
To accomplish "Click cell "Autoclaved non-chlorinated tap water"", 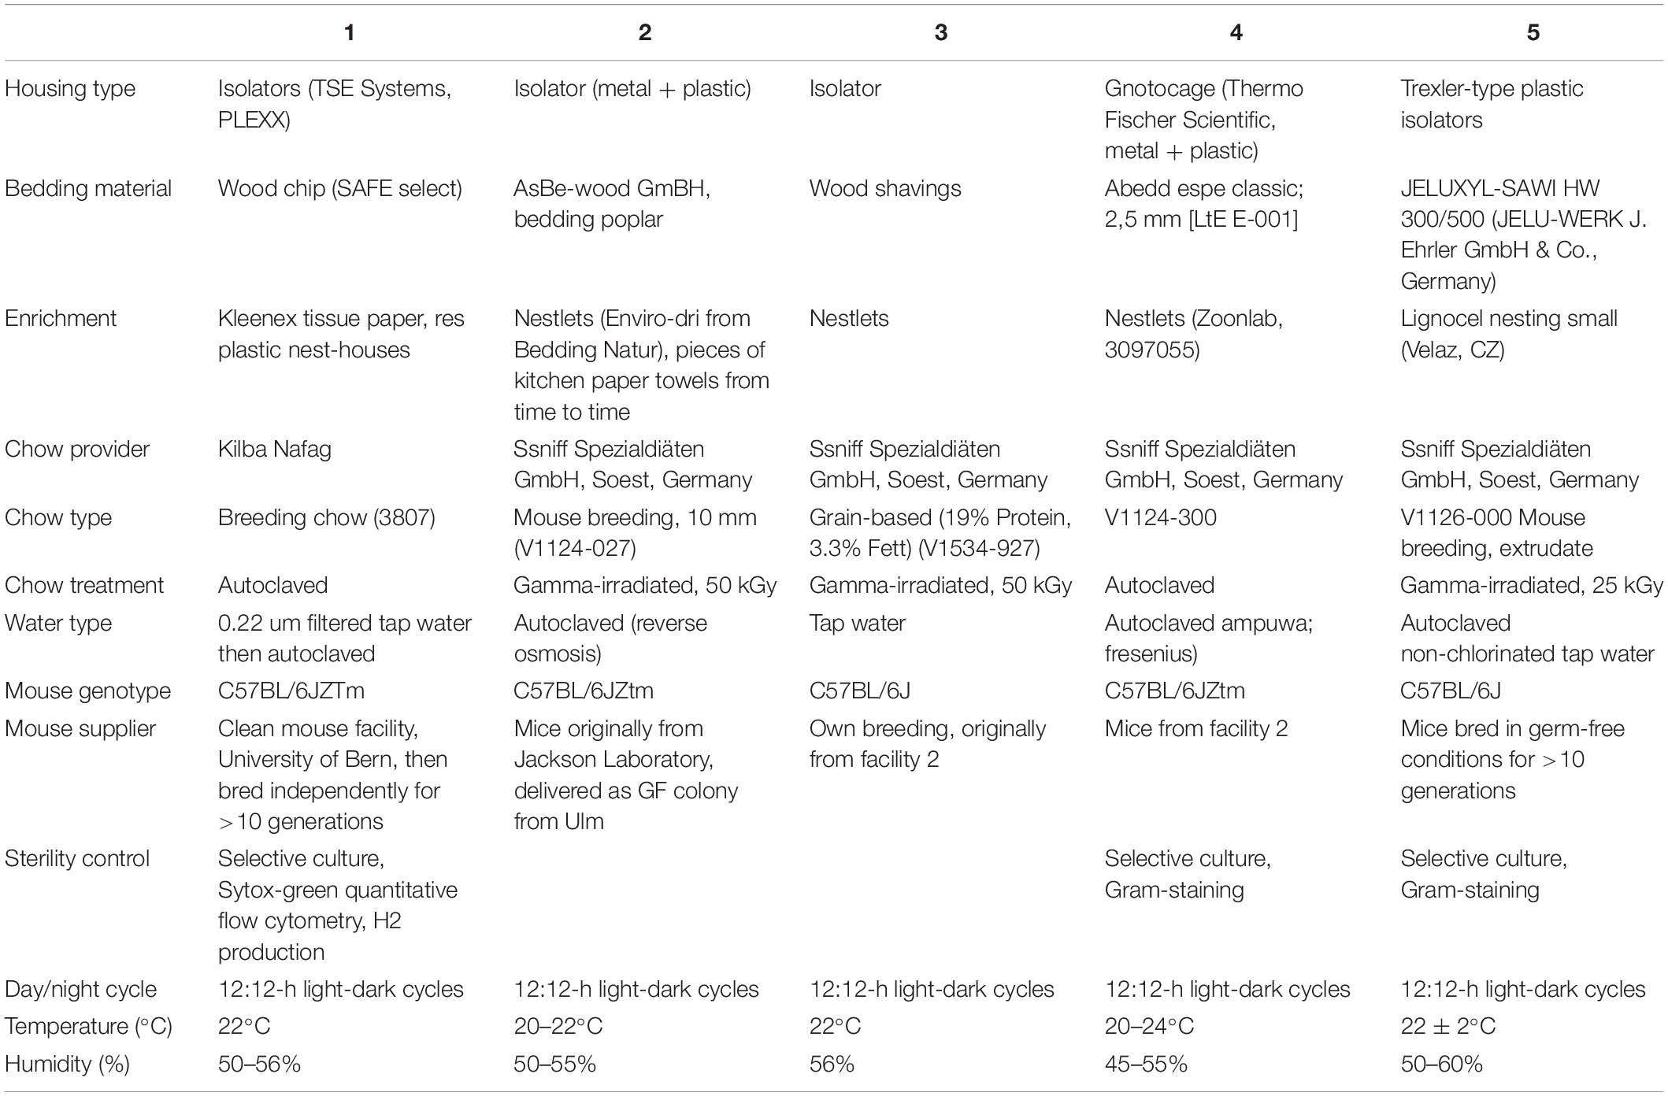I will click(x=1527, y=639).
